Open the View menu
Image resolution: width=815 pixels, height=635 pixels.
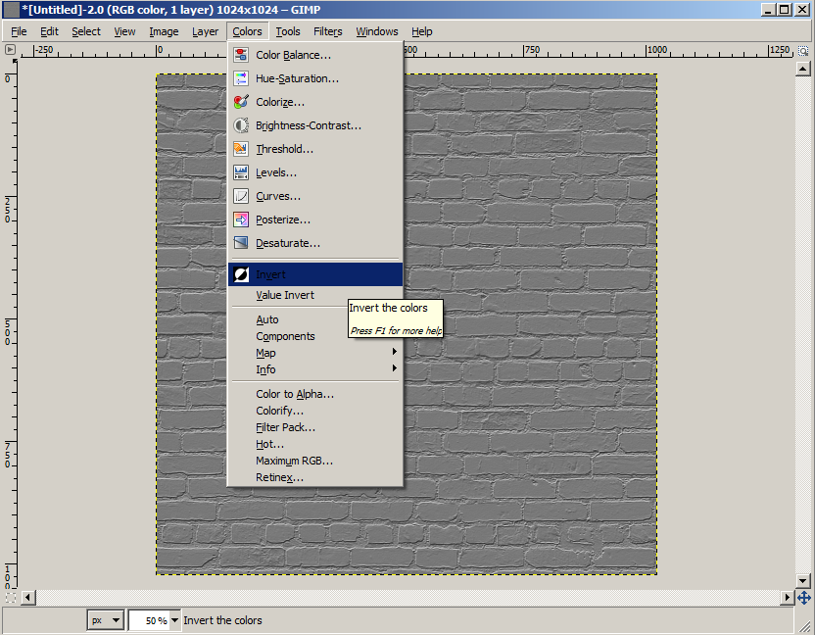coord(124,31)
